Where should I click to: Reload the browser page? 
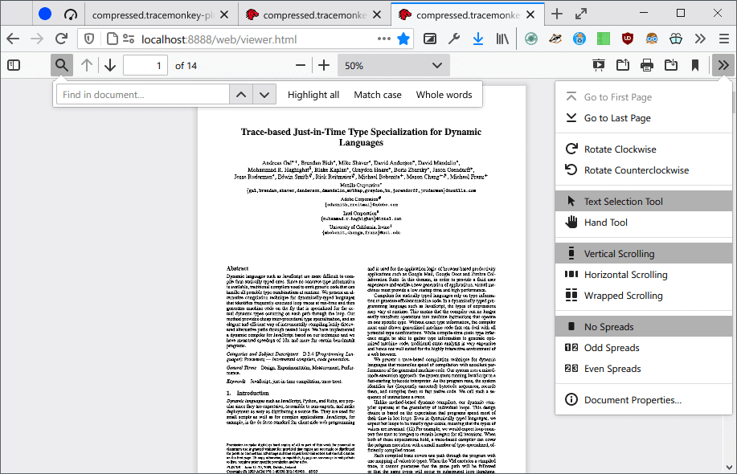pyautogui.click(x=62, y=39)
